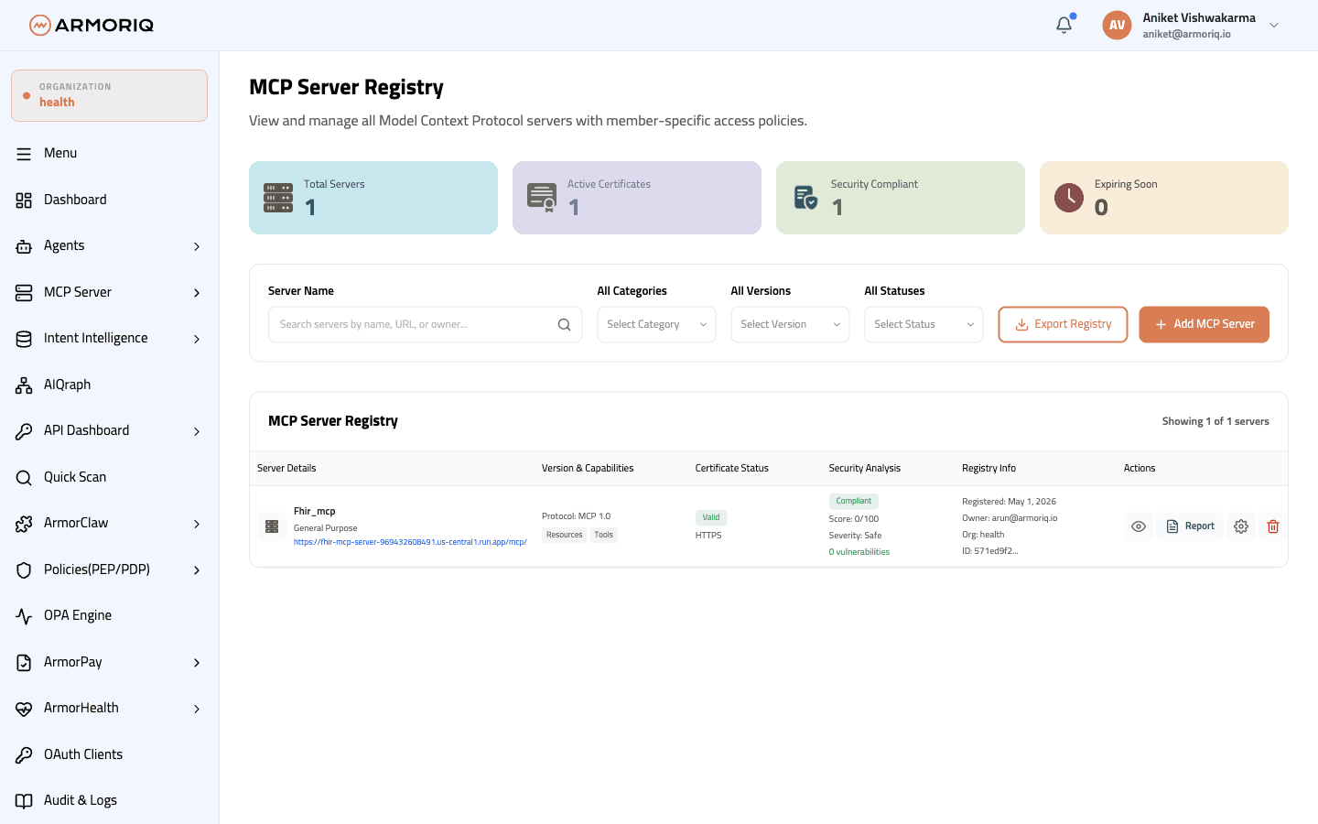Image resolution: width=1318 pixels, height=824 pixels.
Task: Open the Fhir_mcp Report button
Action: coord(1190,526)
